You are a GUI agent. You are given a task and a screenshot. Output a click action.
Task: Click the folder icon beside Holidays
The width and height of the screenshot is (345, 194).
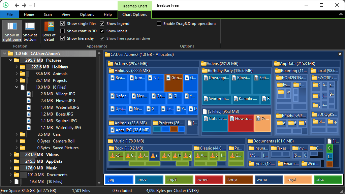pos(23,67)
